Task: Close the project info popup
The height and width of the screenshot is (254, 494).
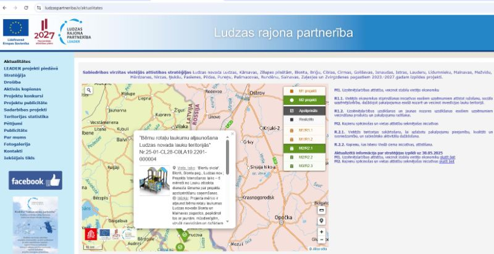Action: 232,133
